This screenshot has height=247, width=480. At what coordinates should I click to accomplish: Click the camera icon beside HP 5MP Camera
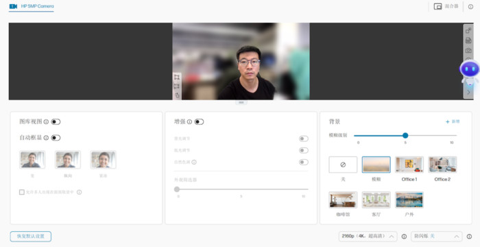(13, 6)
